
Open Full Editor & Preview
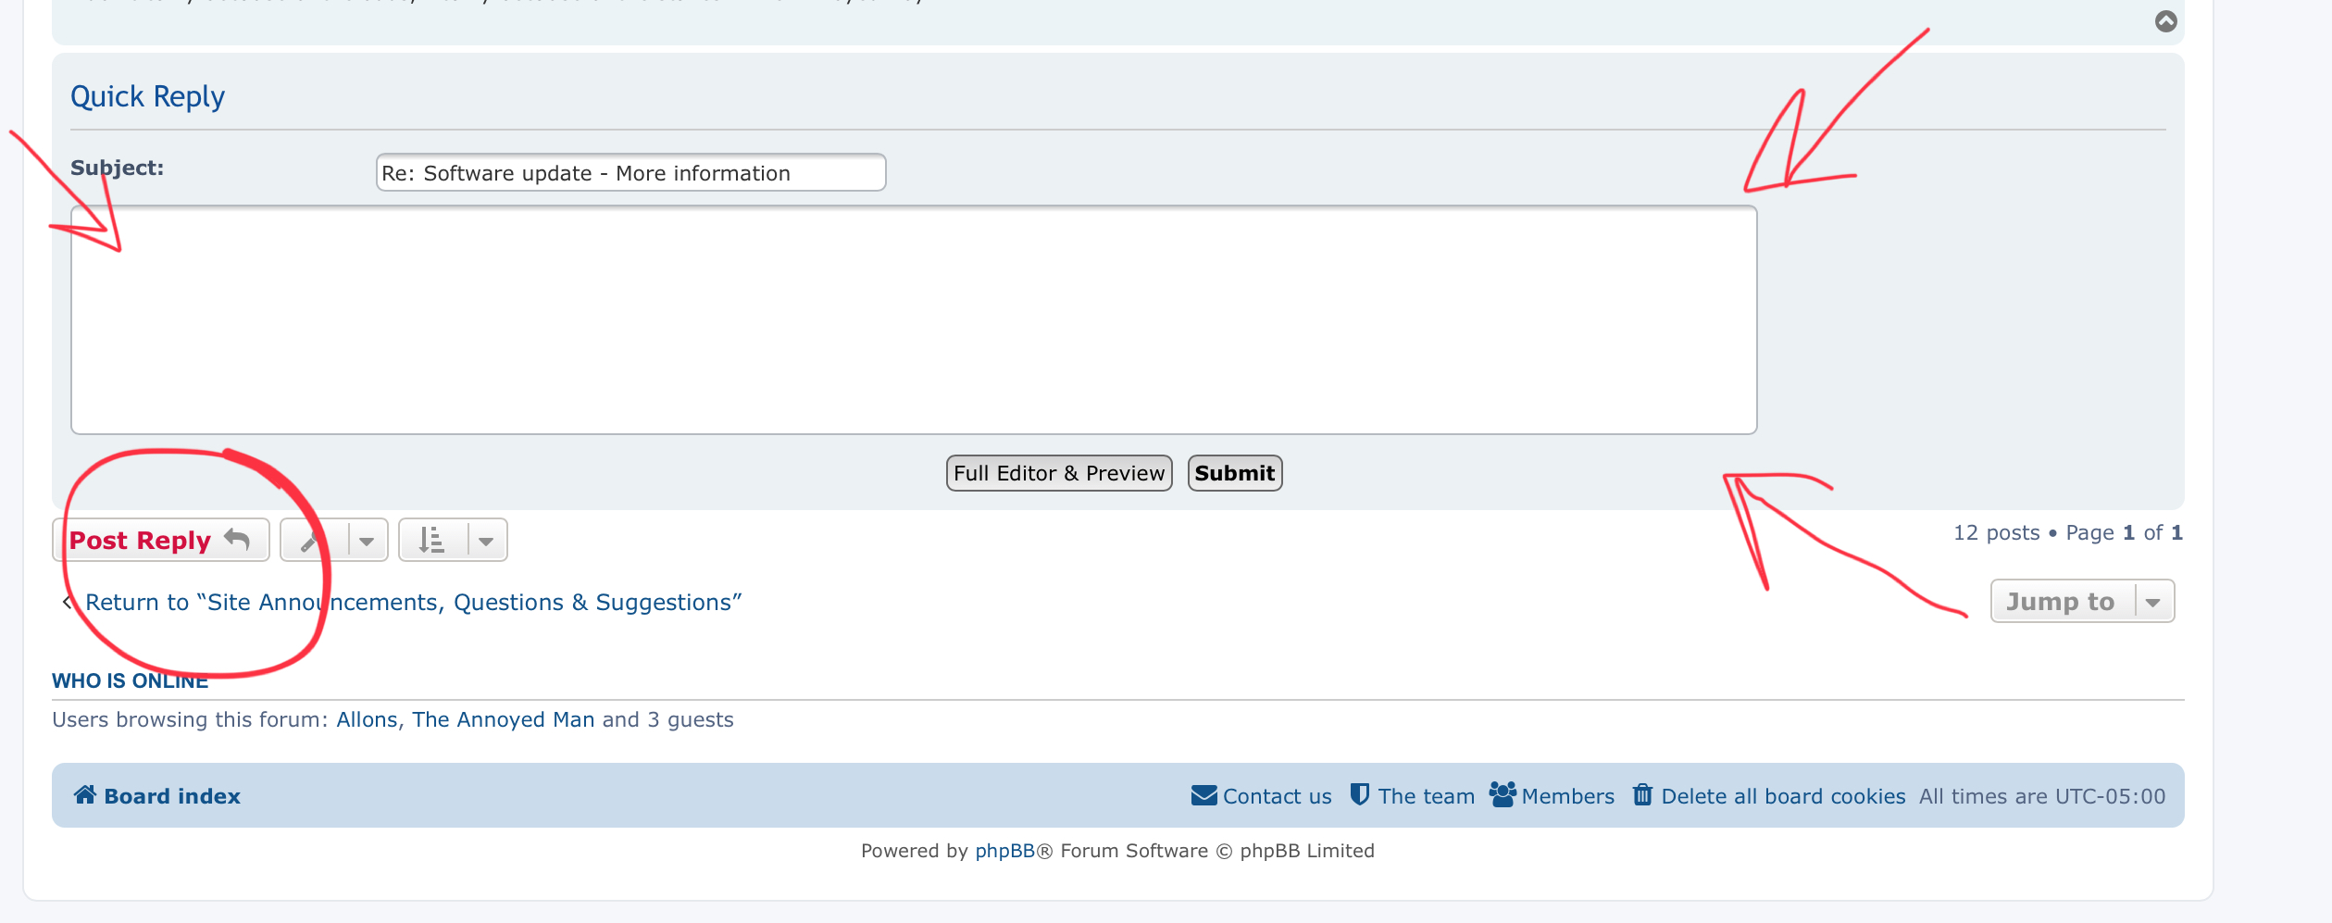(x=1058, y=473)
